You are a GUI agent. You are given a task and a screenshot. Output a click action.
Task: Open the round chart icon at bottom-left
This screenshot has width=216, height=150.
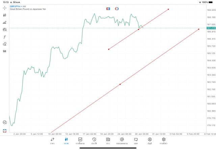[5, 122]
